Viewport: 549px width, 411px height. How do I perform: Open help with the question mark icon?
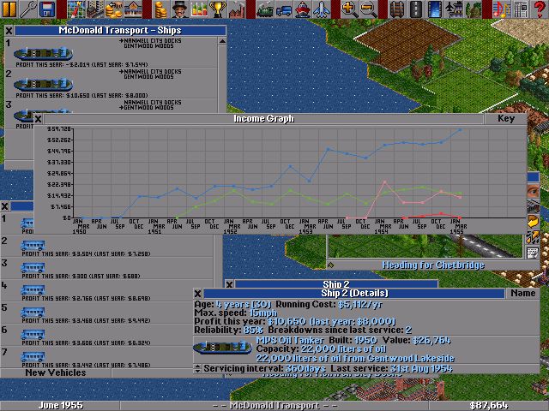click(539, 9)
